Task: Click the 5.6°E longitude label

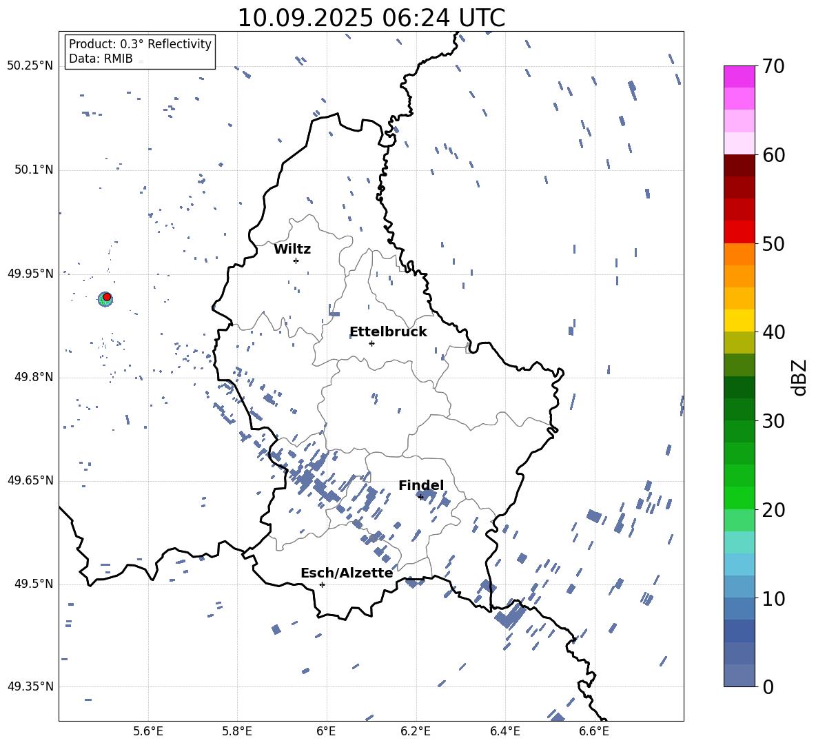Action: click(148, 731)
